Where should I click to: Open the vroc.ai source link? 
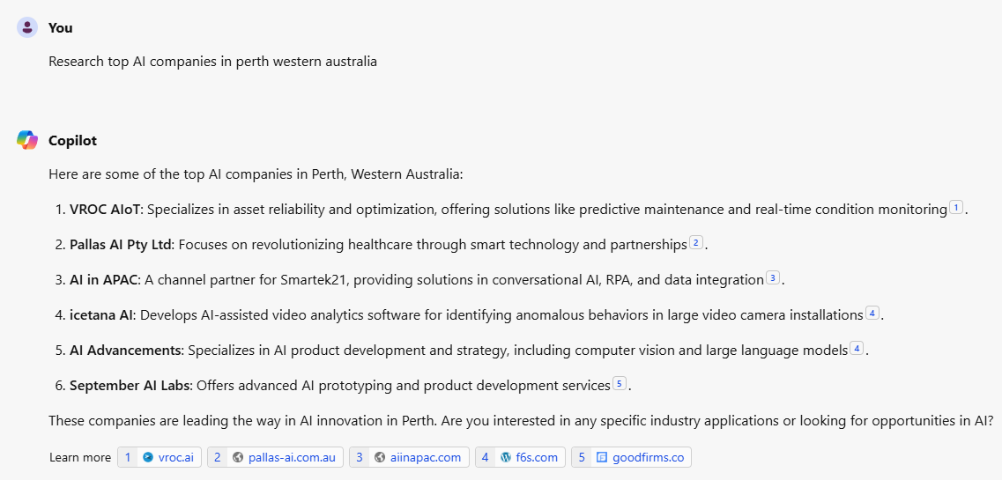point(160,457)
